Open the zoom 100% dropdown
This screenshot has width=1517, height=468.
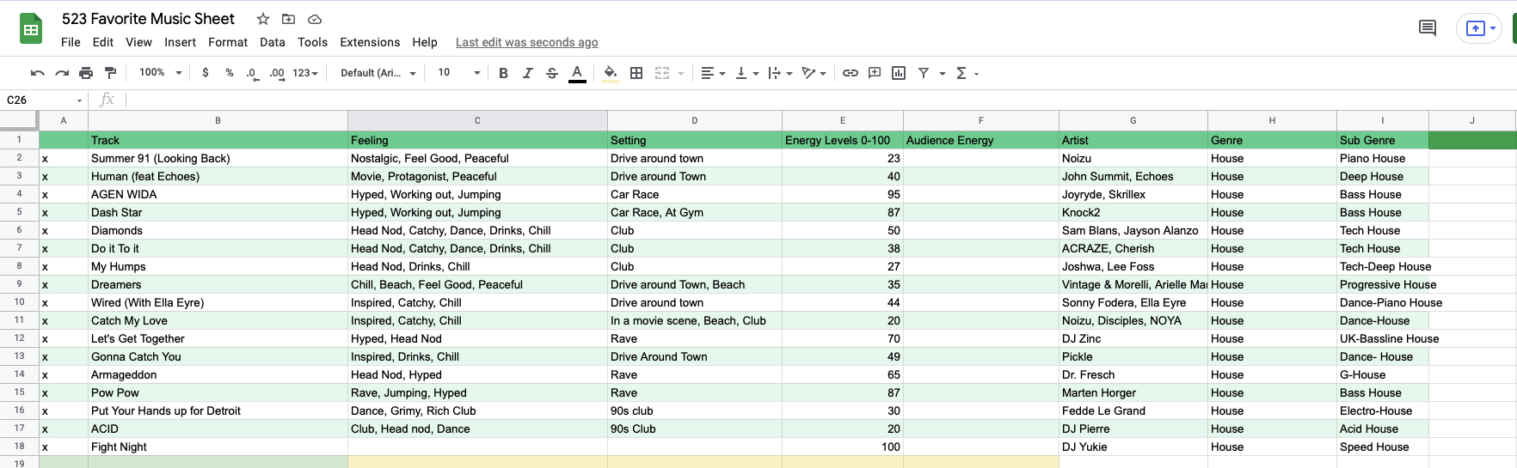click(x=161, y=73)
